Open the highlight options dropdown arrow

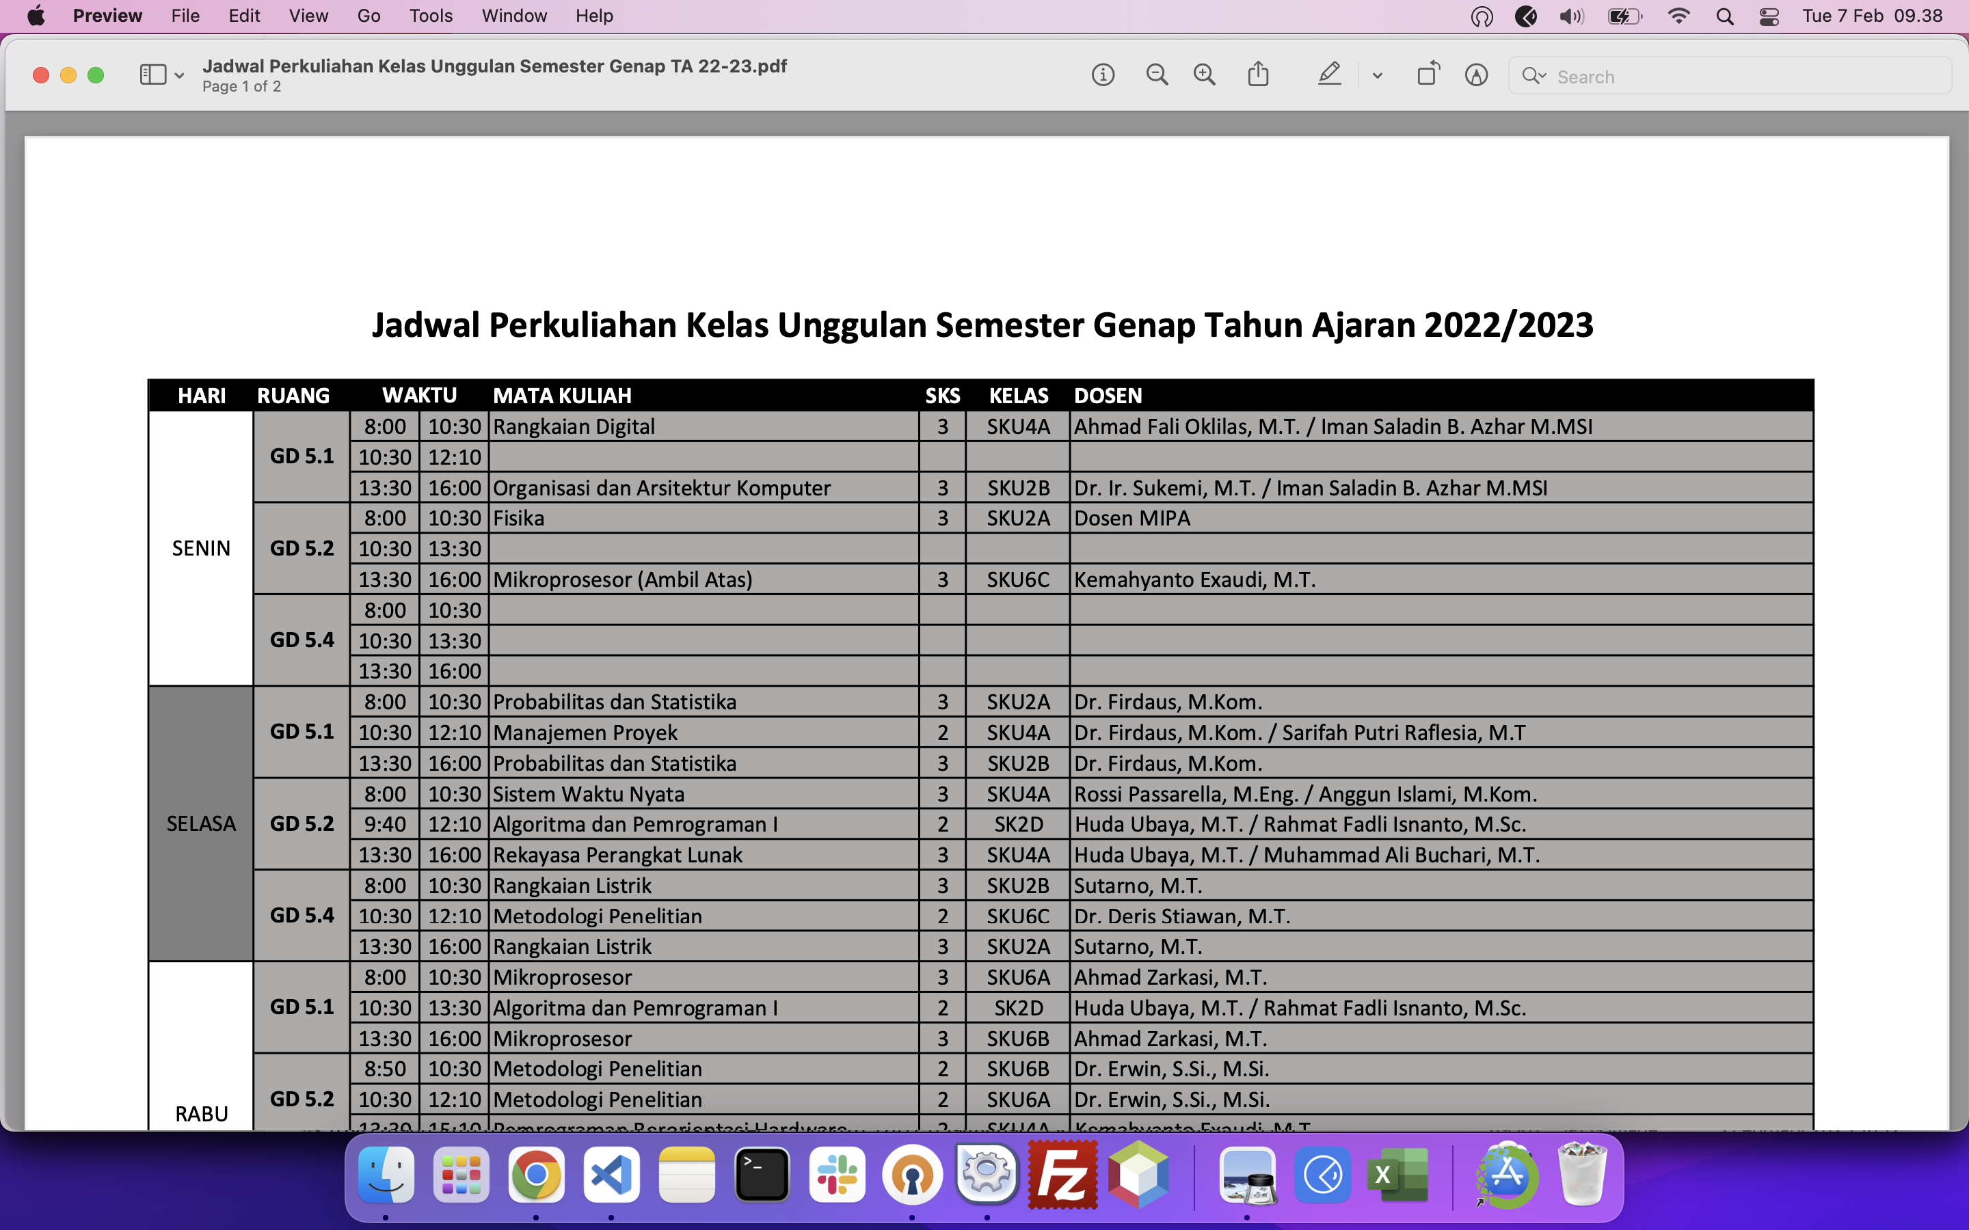click(1377, 76)
